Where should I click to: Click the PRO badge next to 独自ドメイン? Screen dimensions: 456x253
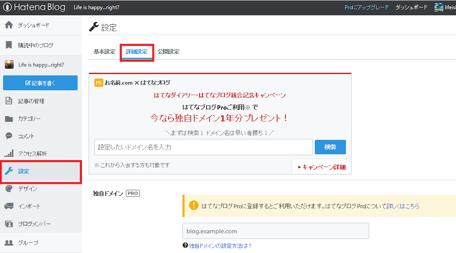pyautogui.click(x=133, y=193)
